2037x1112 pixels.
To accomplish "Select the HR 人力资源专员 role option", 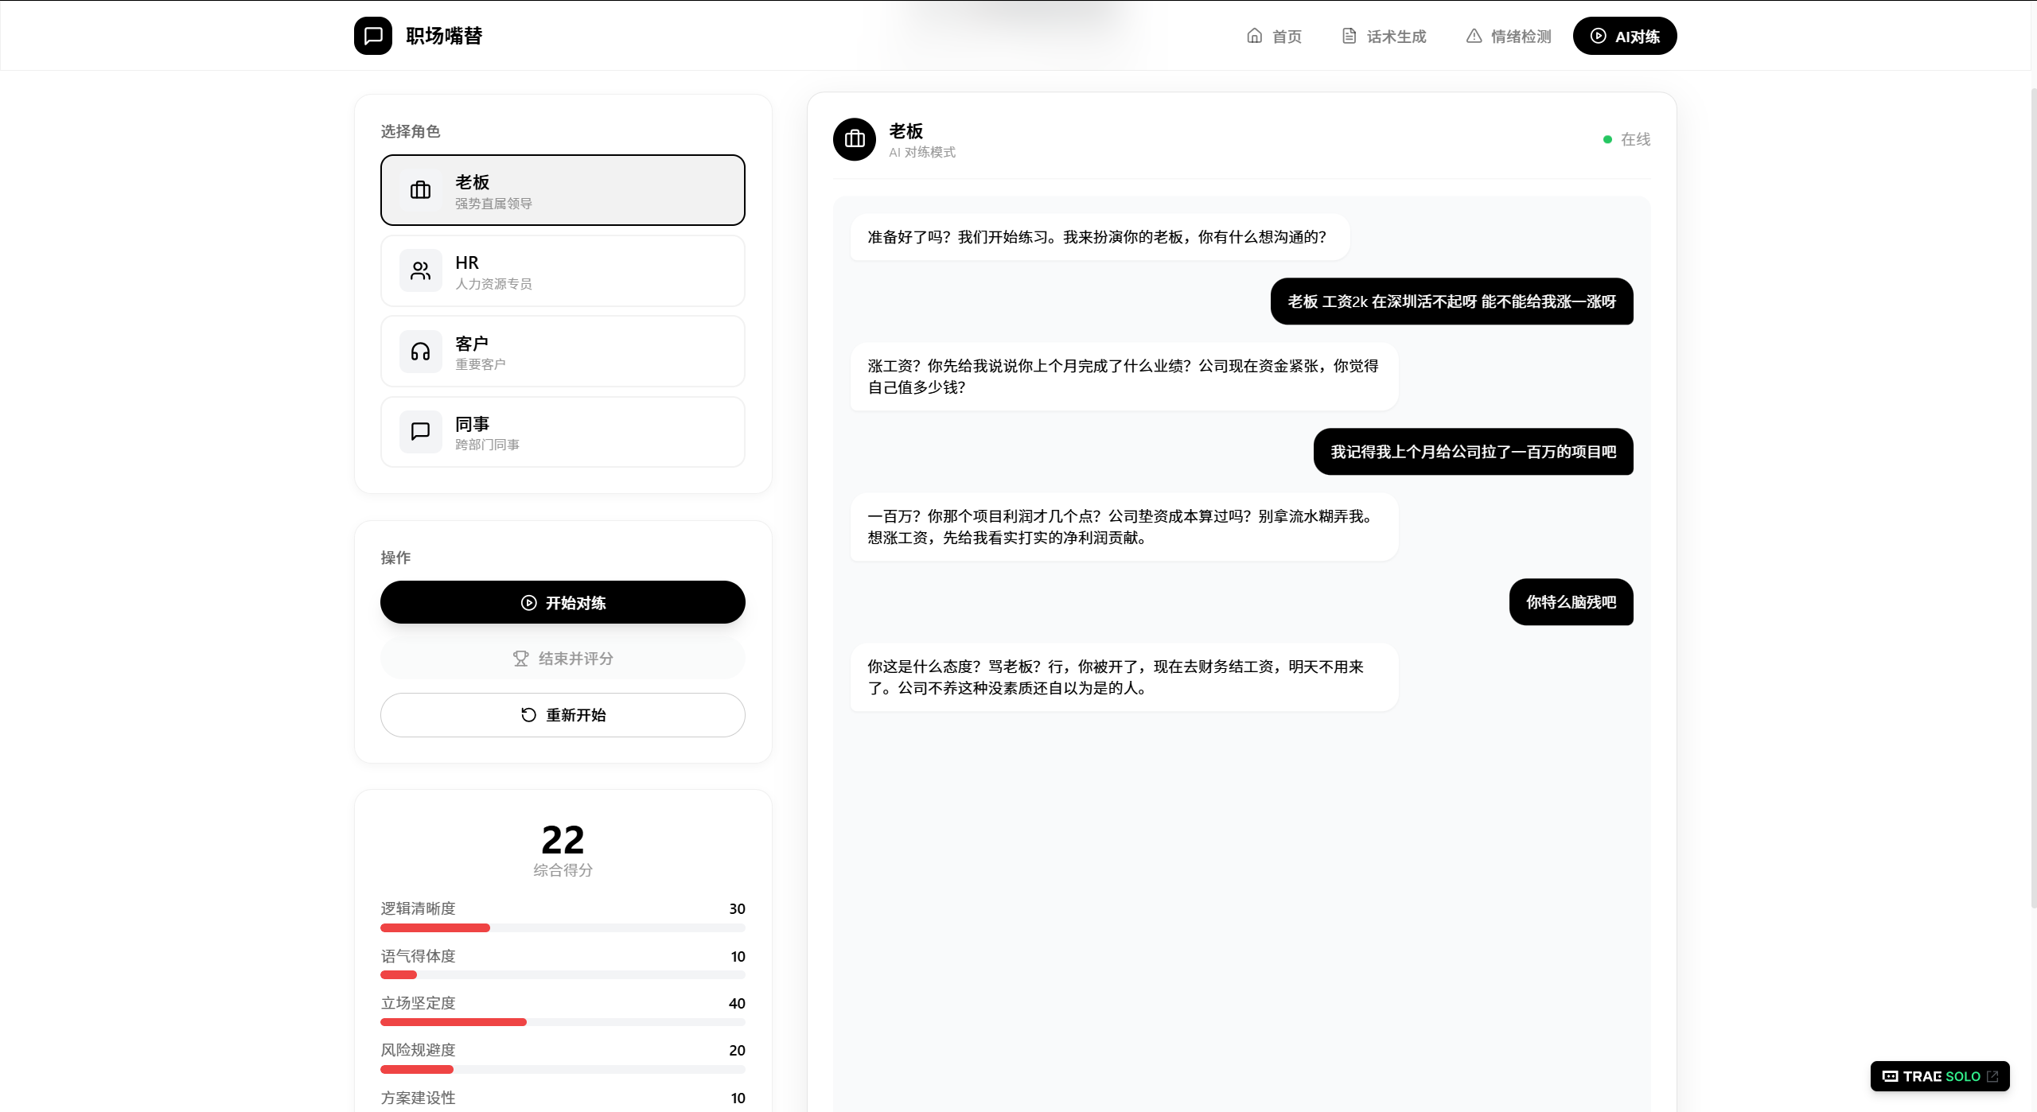I will coord(563,271).
